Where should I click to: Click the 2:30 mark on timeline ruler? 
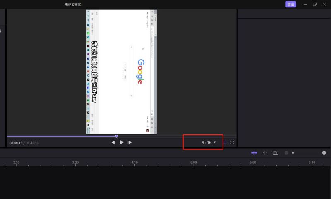[16, 163]
